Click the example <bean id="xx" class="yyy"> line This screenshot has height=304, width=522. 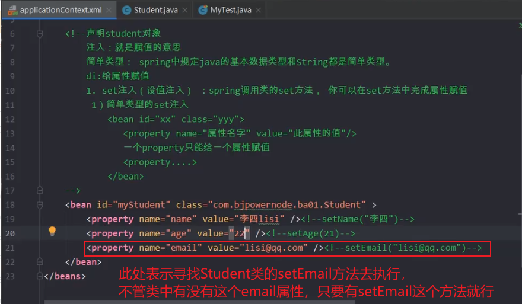click(x=176, y=119)
